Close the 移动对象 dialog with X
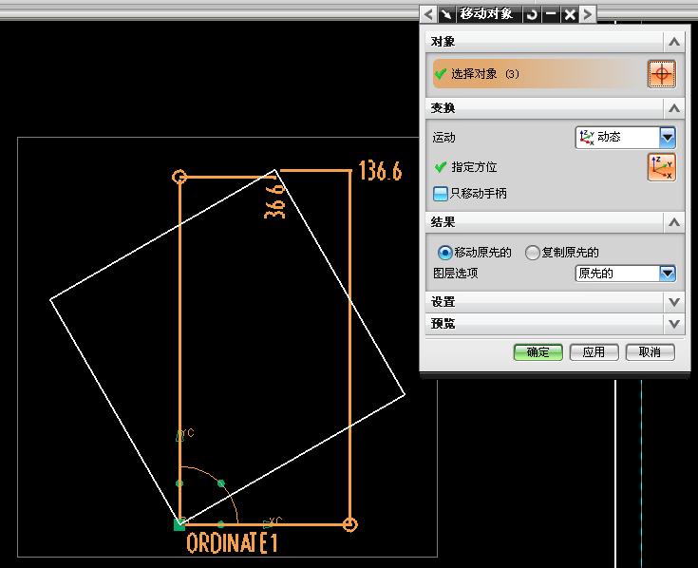The height and width of the screenshot is (568, 698). click(x=570, y=14)
